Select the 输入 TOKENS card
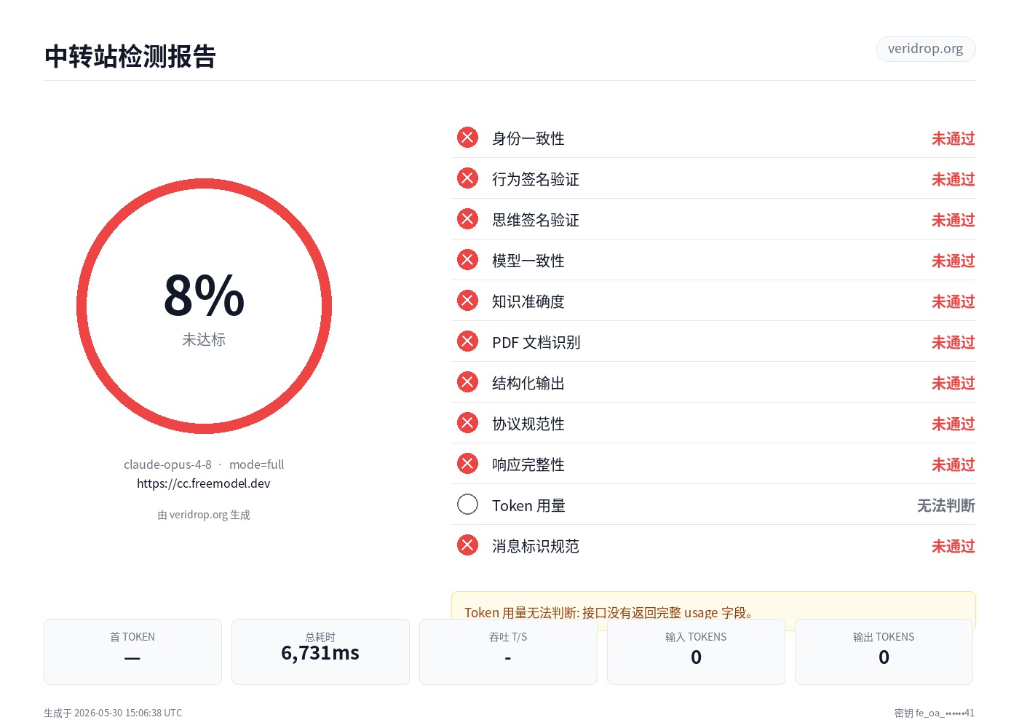The width and height of the screenshot is (1019, 728). pyautogui.click(x=696, y=652)
